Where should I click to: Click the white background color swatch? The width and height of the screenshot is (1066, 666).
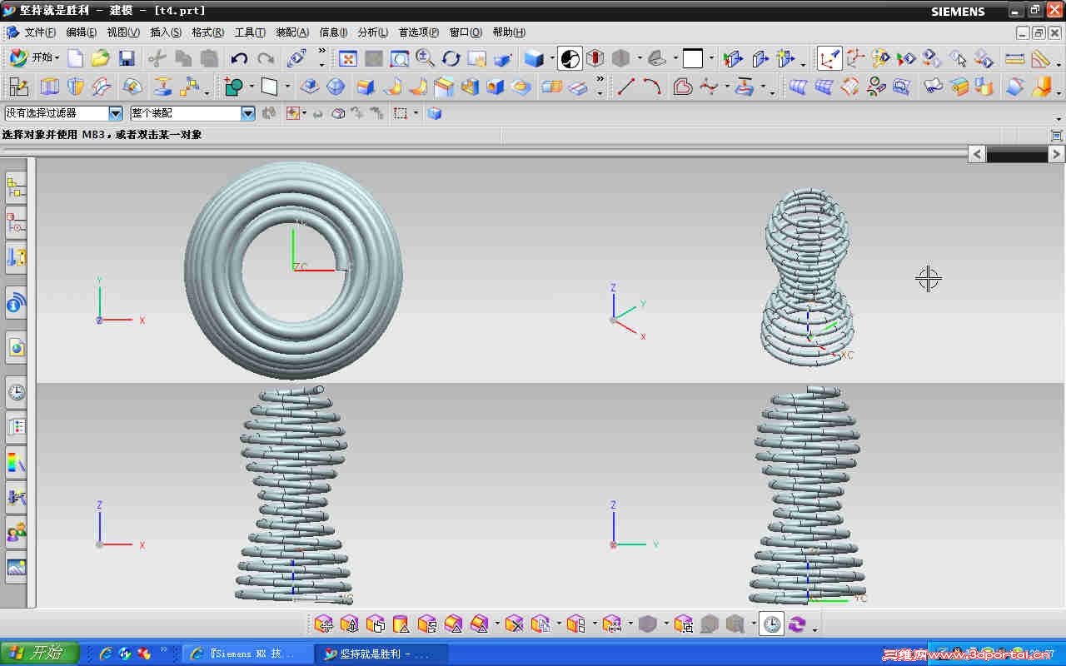coord(693,58)
